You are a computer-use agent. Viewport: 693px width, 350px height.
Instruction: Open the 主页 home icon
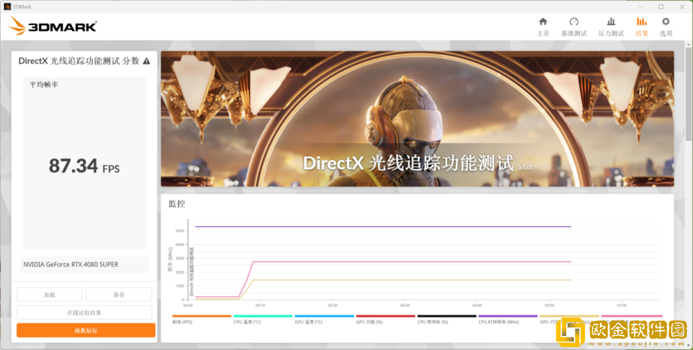[x=543, y=26]
